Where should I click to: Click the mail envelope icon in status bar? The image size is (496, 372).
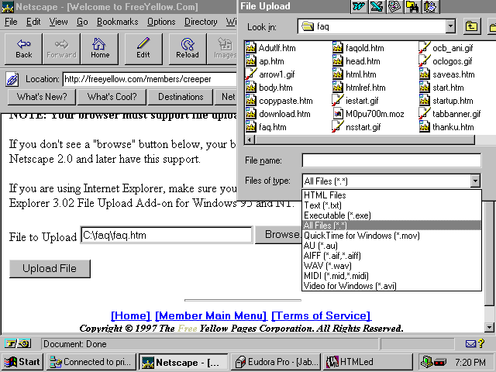pos(470,343)
